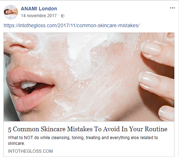
Task: Click the word 'skincare.' ending the description
Action: (x=17, y=143)
